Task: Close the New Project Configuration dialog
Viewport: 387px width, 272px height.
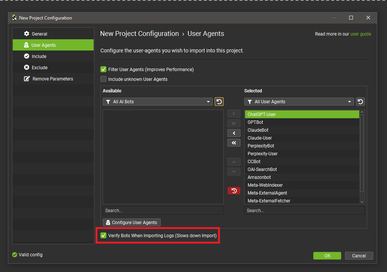Action: (368, 18)
